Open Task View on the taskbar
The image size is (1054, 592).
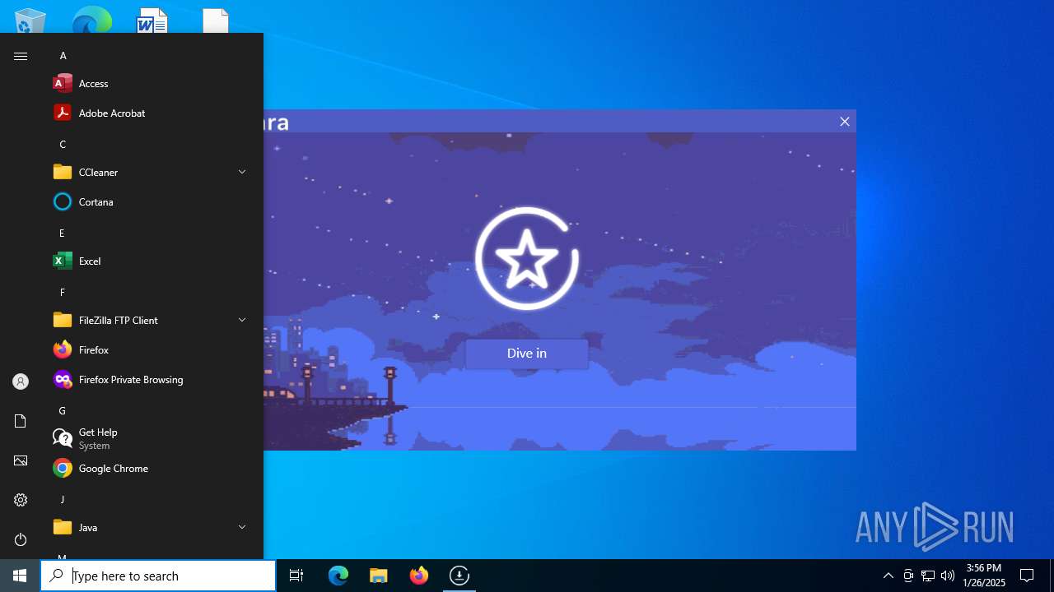coord(296,576)
